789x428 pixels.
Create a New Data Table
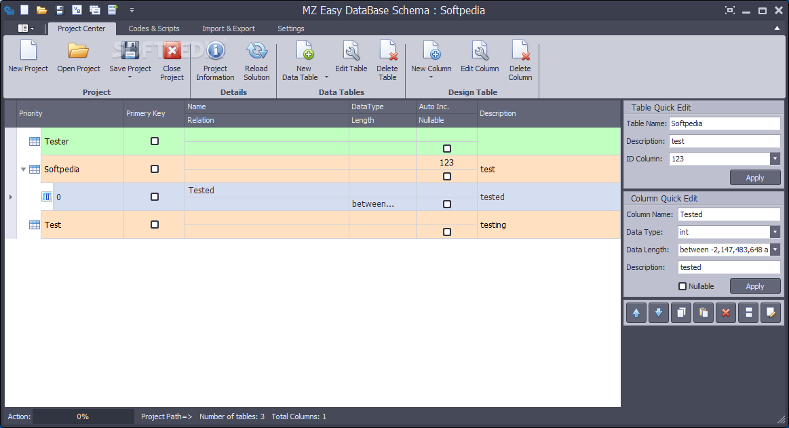[x=304, y=52]
